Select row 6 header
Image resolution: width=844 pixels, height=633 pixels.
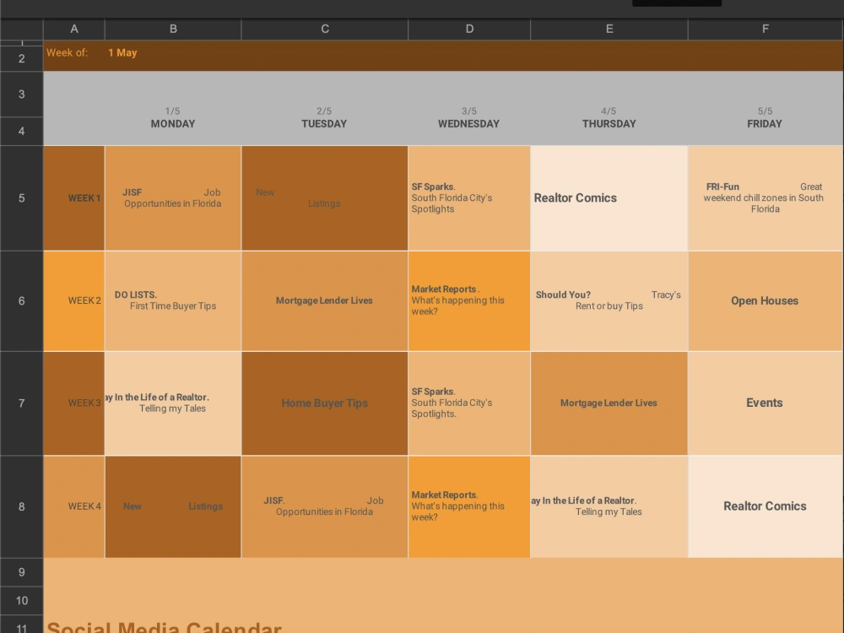22,301
